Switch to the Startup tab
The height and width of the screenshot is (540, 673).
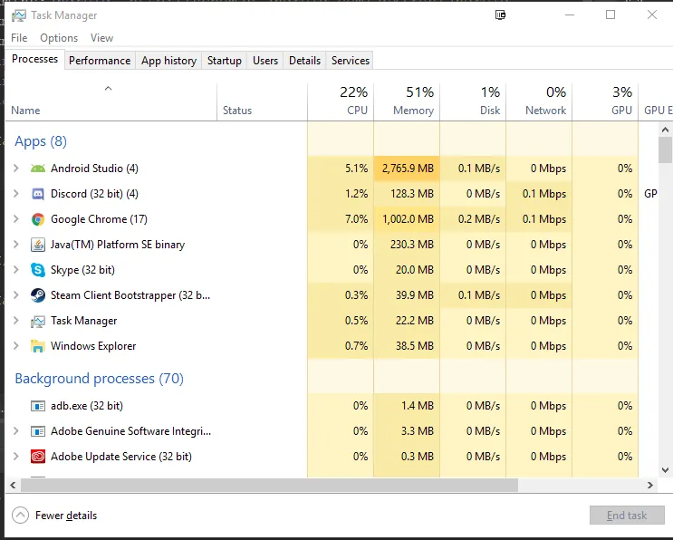[x=224, y=61]
